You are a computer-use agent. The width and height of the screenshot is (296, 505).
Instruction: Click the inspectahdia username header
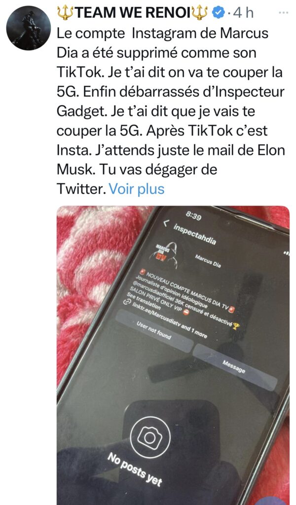194,234
